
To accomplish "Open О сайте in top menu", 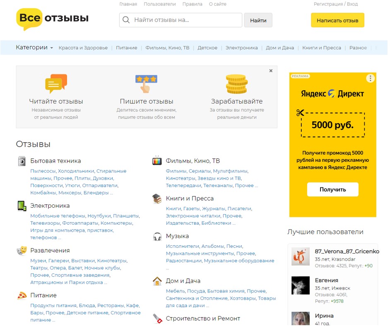I will pos(218,4).
